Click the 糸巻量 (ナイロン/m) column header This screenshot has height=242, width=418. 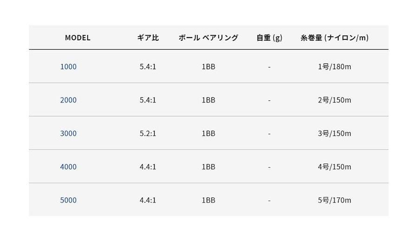coord(334,38)
